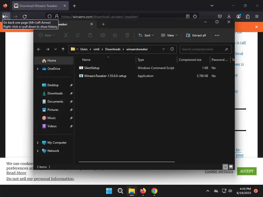Expand the My Computer tree node

37,143
